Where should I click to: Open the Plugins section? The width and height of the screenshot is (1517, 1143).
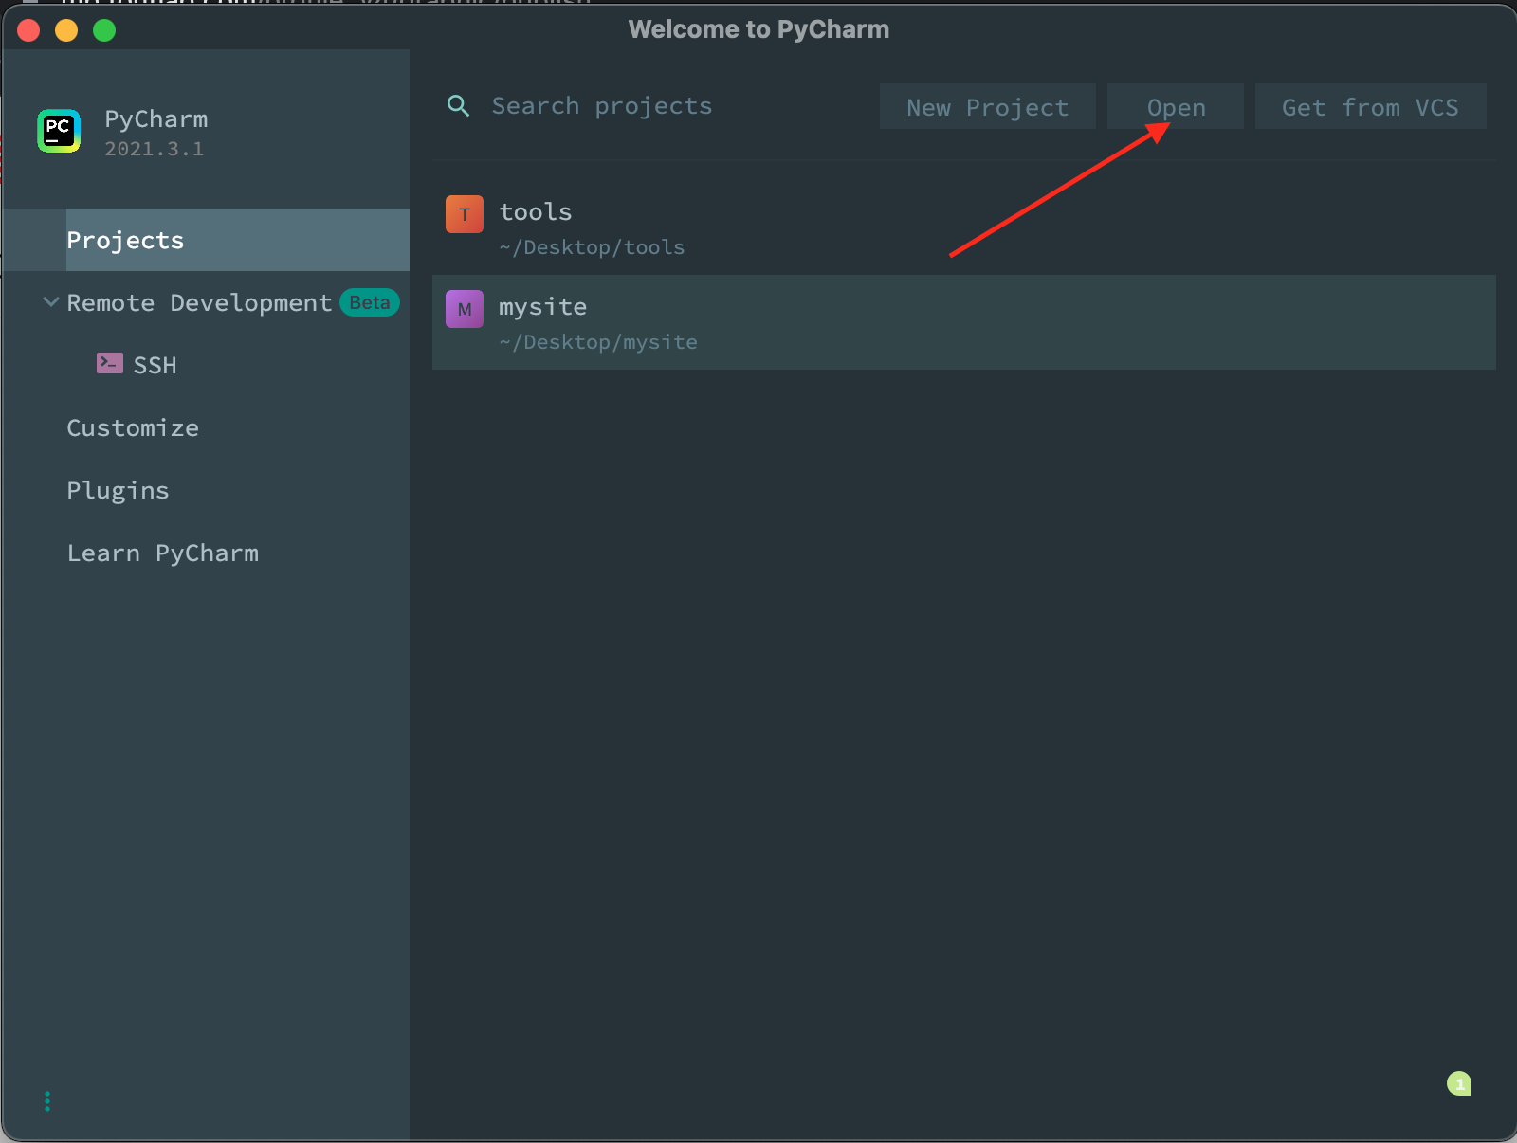118,491
